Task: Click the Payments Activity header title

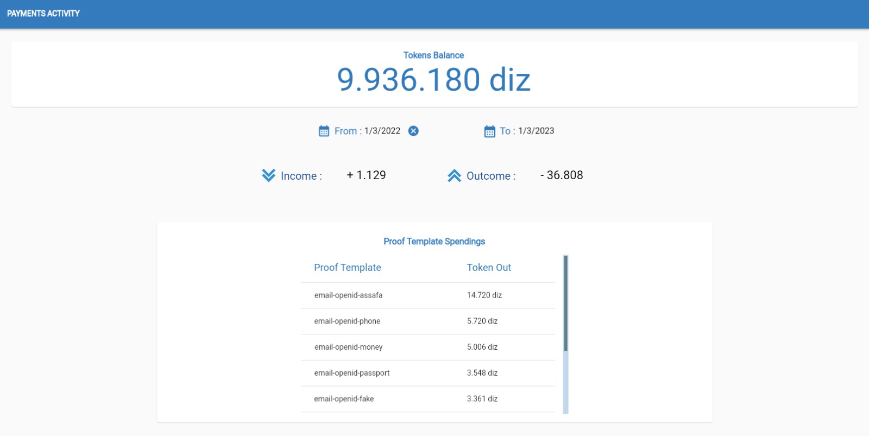Action: (x=43, y=14)
